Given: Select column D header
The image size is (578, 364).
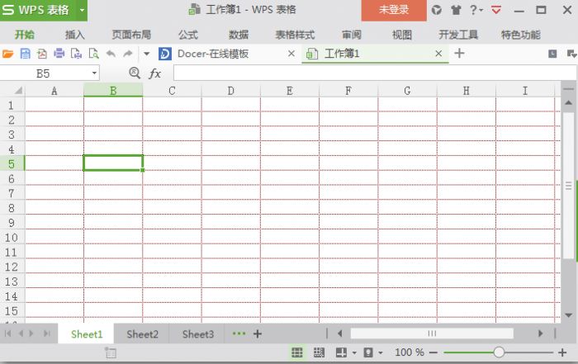Looking at the screenshot, I should [x=230, y=90].
